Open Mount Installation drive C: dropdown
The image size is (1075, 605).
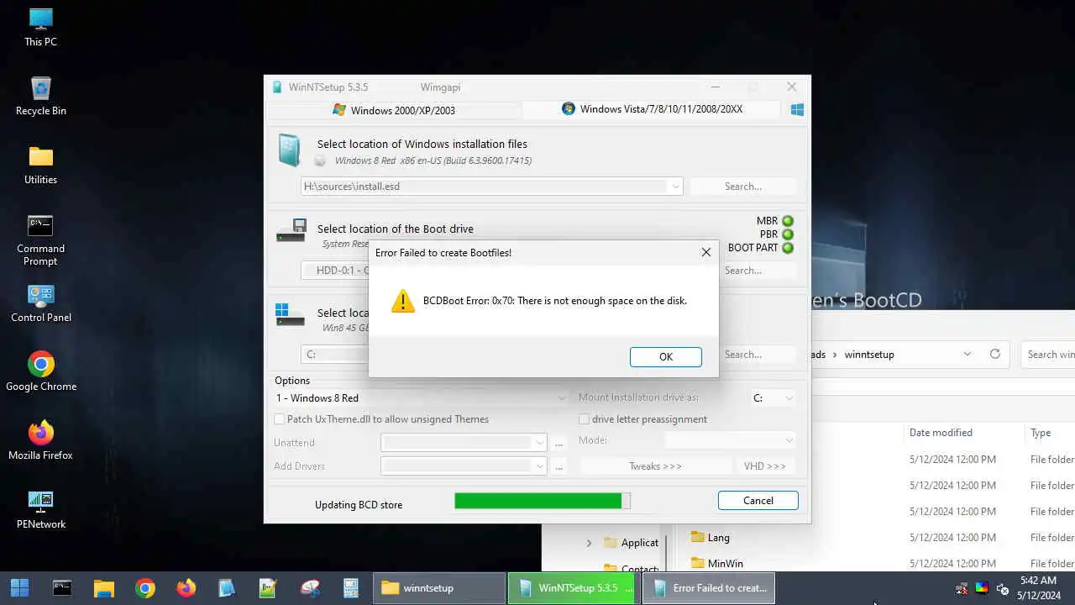pos(789,398)
